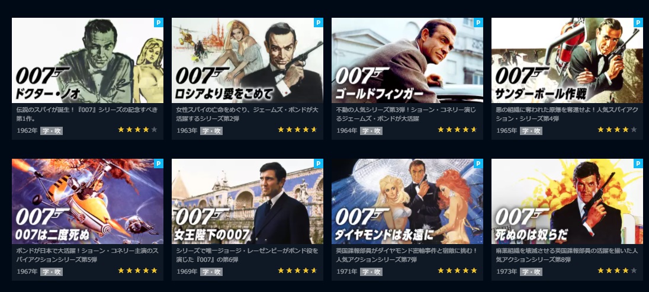Click the description of 007は二度死ぬ
Screen dimensions: 649x292
87,255
